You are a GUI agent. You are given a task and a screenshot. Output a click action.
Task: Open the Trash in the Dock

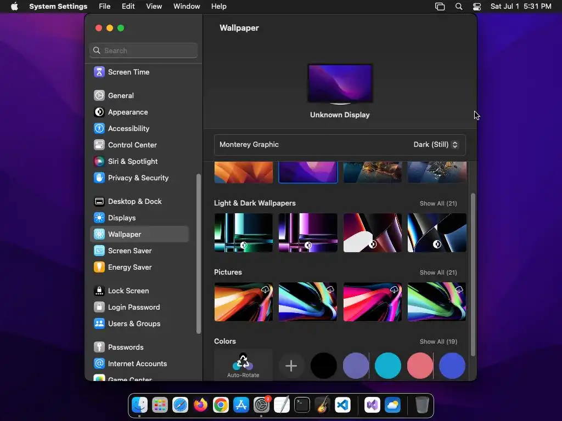pyautogui.click(x=422, y=405)
